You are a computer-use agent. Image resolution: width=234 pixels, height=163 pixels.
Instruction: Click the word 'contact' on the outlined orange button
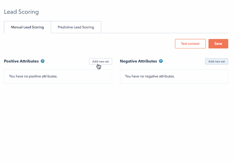coord(194,44)
